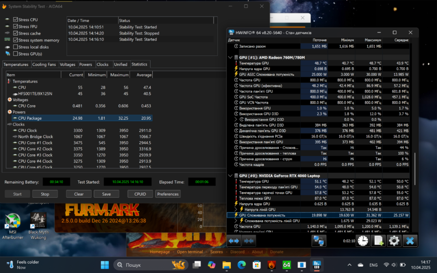Click Feels colder weather widget
This screenshot has height=273, width=437.
(x=23, y=265)
